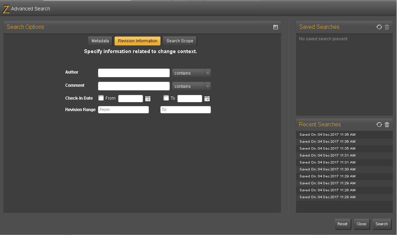Open second recent search 11:36 AM
The image size is (397, 235).
[x=344, y=142]
